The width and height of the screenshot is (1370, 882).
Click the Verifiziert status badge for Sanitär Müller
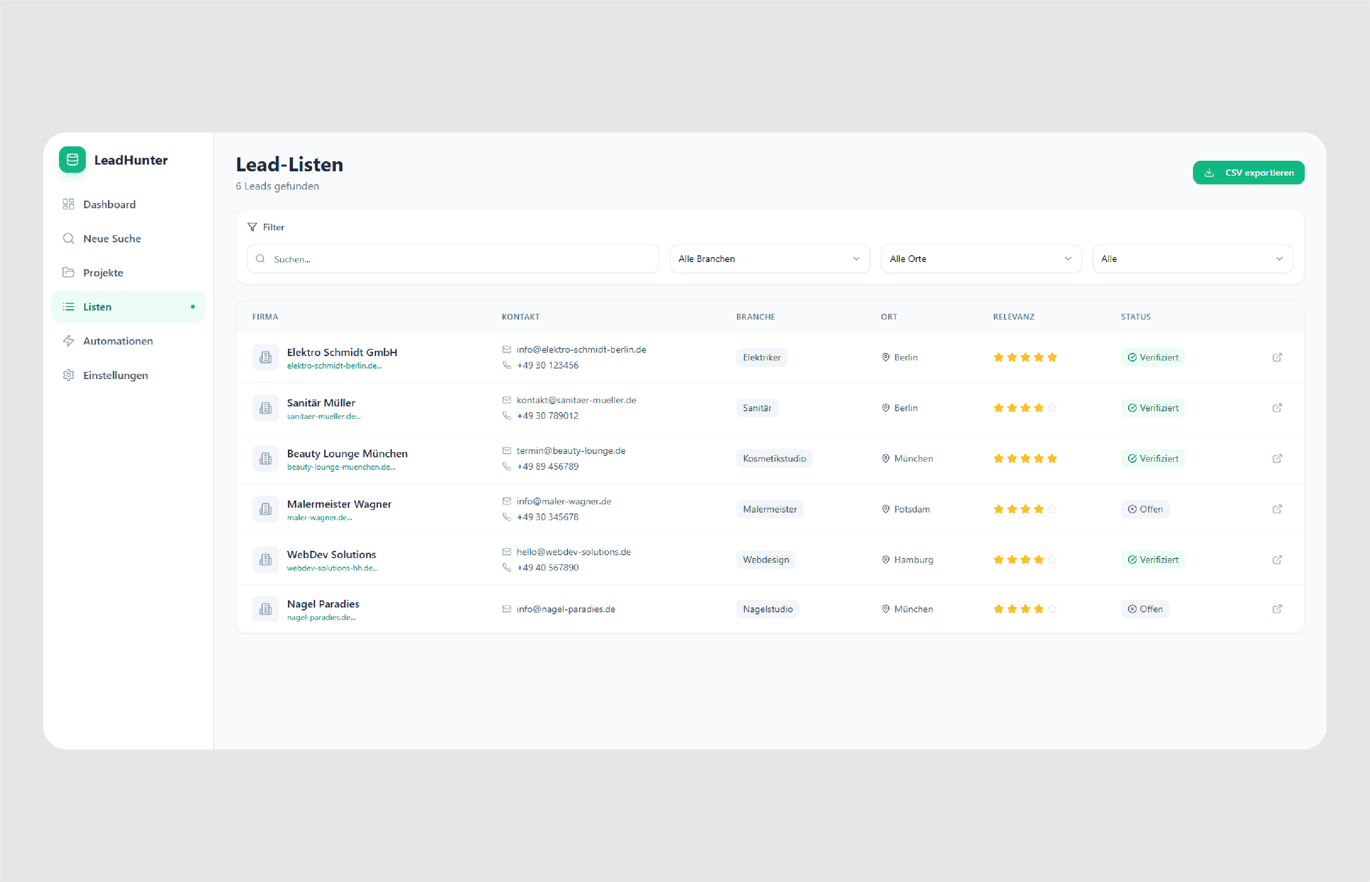click(x=1152, y=408)
